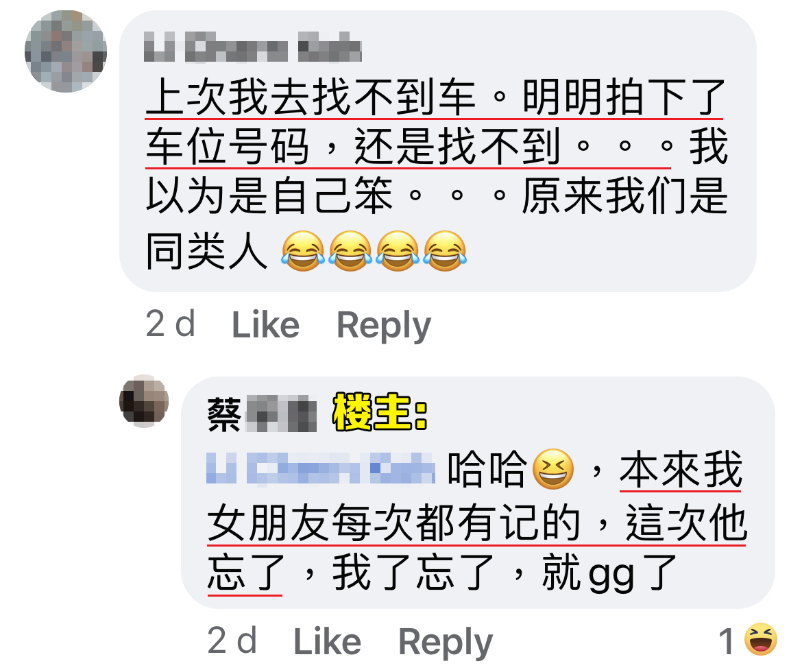Open the laughing reaction icon beside count 1
Viewport: 802px width, 670px height.
pos(761,639)
